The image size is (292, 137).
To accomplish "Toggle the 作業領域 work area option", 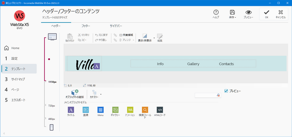I will 126,35.
